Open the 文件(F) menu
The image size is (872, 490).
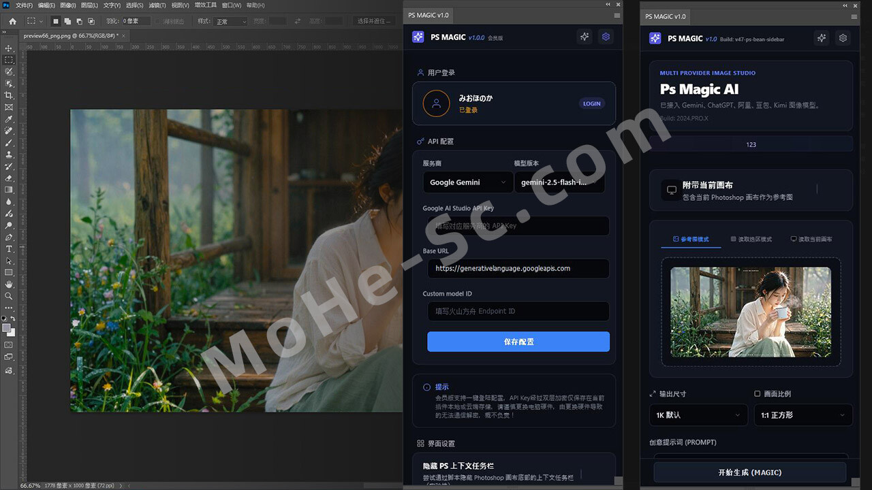click(x=24, y=5)
